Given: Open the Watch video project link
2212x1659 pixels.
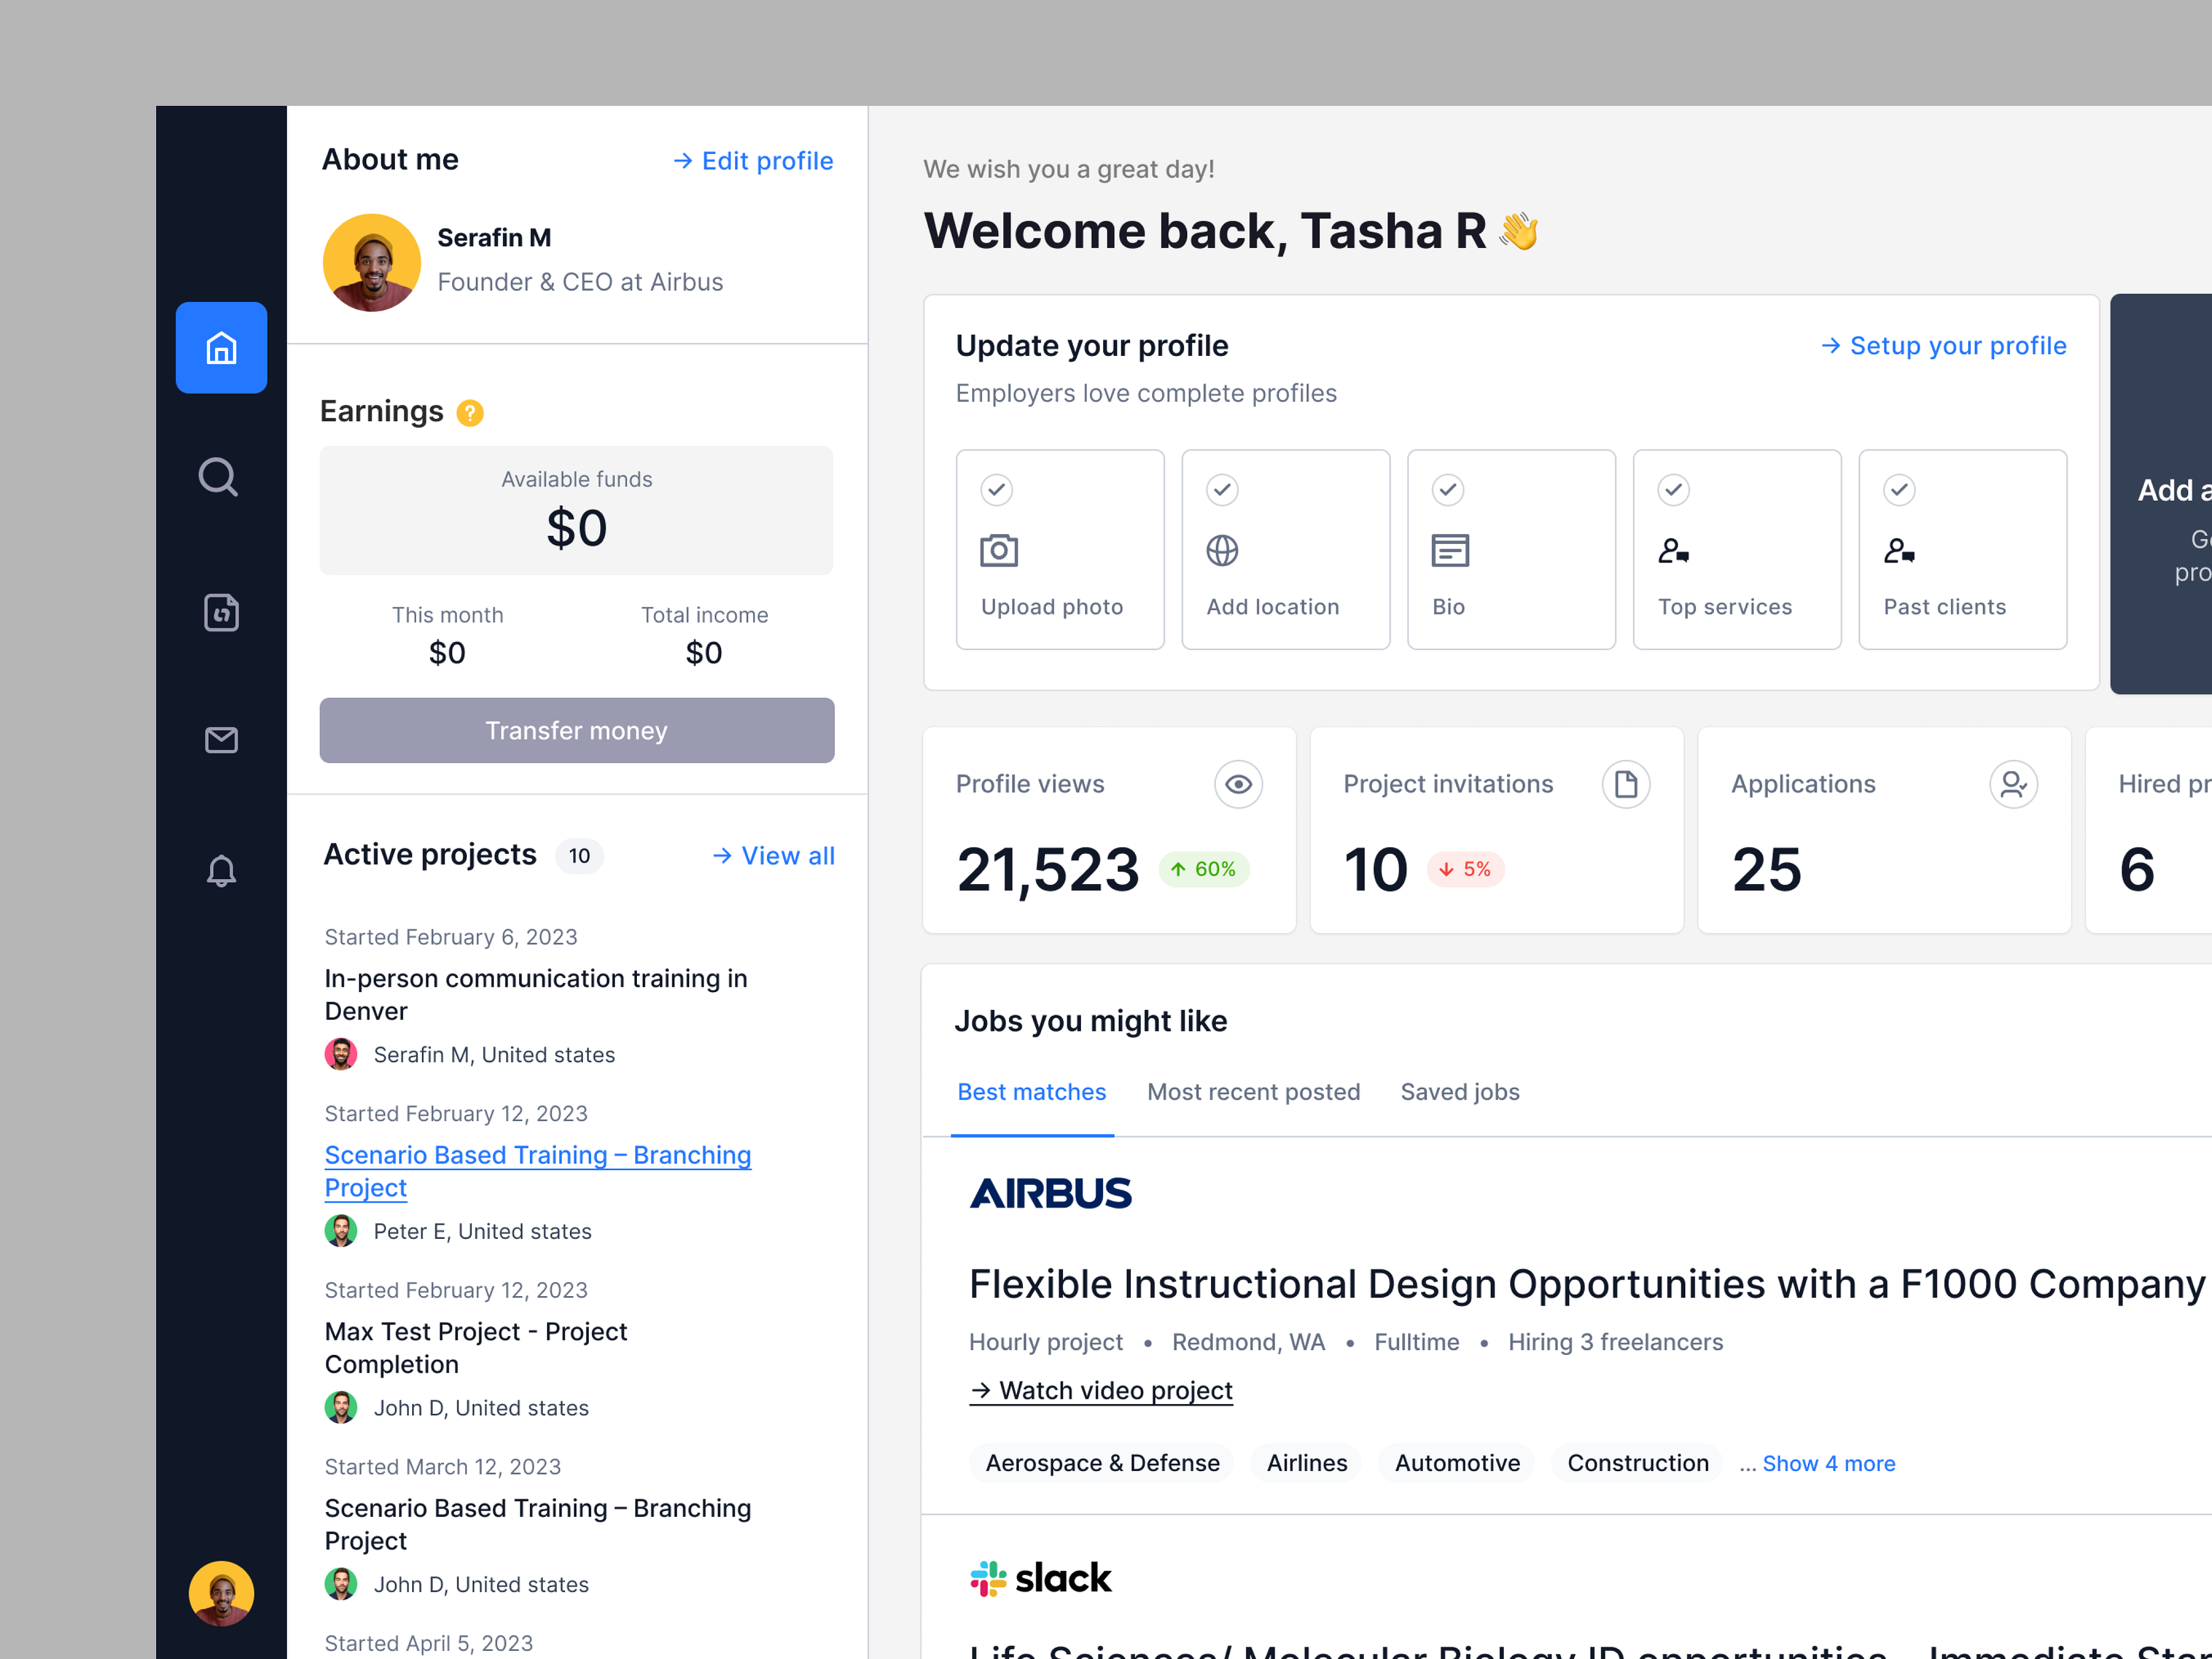Looking at the screenshot, I should (x=1101, y=1390).
